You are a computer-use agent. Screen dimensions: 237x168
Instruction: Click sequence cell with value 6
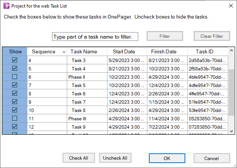tap(47, 77)
